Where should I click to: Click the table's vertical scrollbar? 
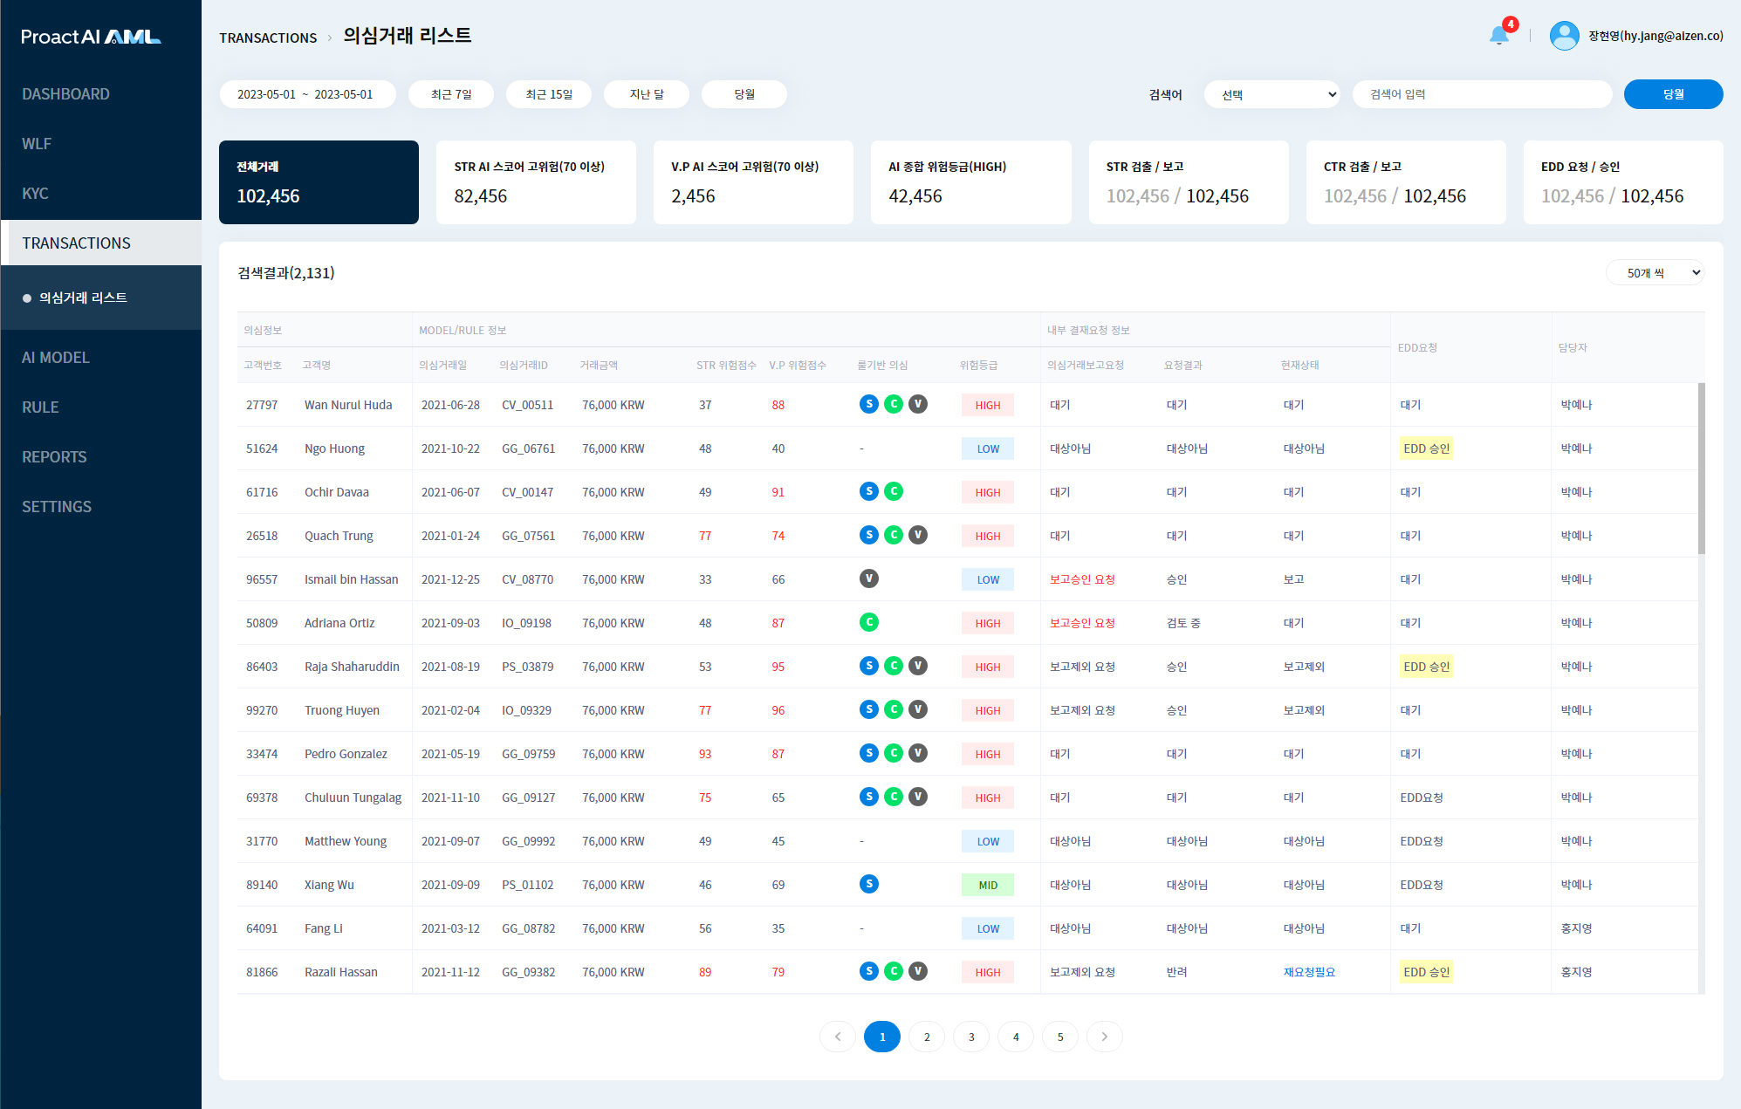[1701, 469]
